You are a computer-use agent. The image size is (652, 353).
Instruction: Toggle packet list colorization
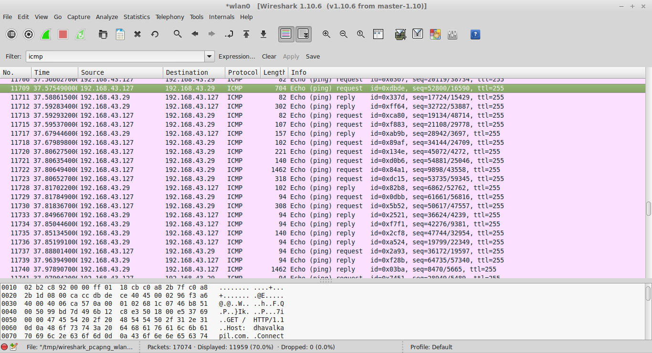pyautogui.click(x=286, y=34)
